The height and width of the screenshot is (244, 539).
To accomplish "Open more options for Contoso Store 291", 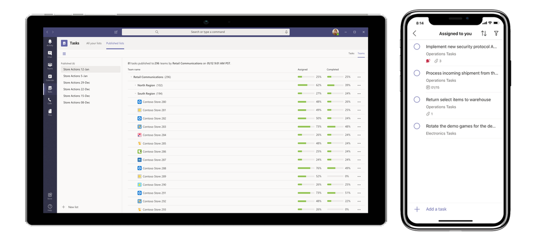I will click(359, 193).
